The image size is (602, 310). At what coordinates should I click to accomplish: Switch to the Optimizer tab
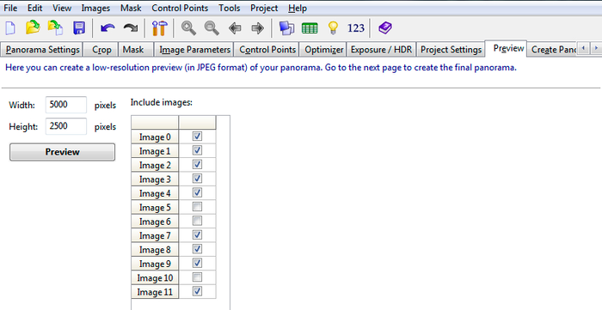(323, 50)
